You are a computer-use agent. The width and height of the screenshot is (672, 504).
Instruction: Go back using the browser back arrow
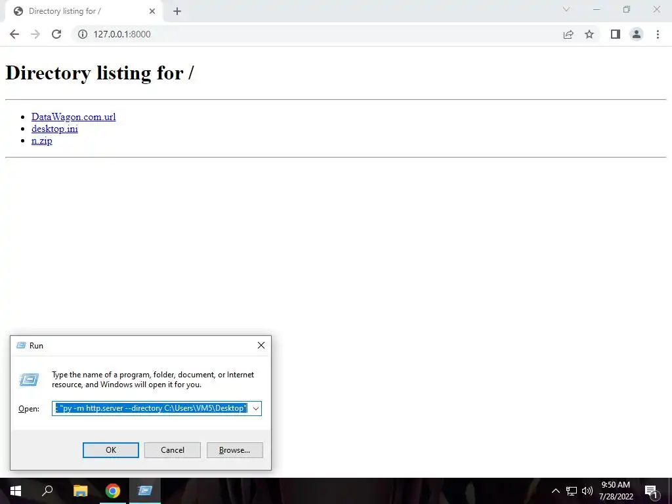point(14,34)
